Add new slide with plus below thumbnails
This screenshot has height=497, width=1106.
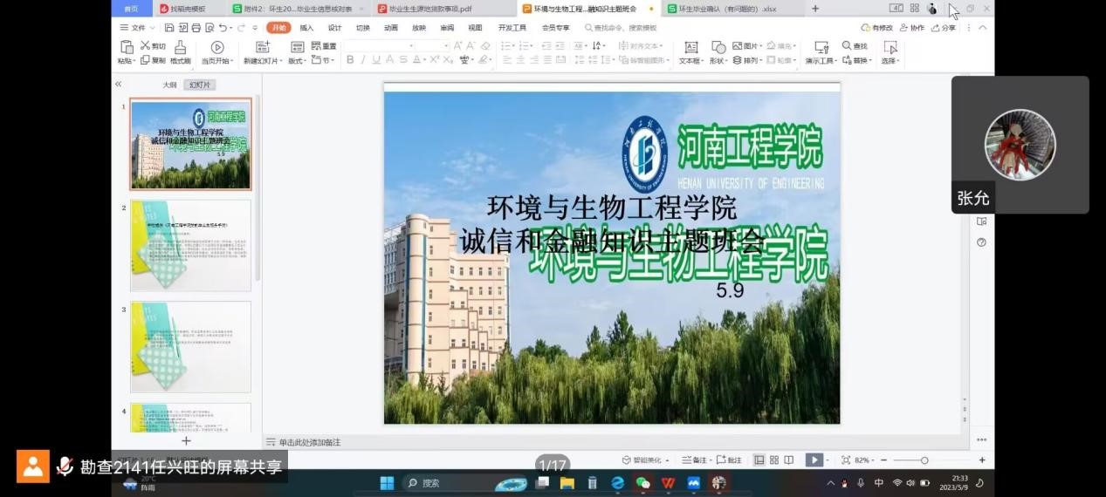point(186,441)
